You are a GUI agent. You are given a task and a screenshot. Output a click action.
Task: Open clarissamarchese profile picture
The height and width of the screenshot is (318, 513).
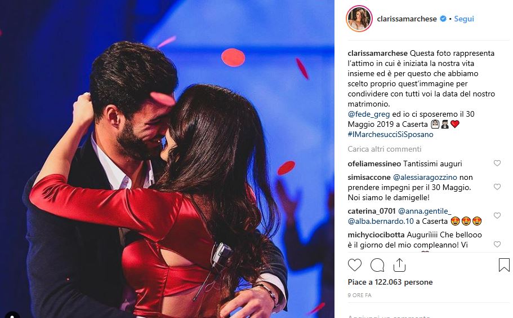pos(359,19)
